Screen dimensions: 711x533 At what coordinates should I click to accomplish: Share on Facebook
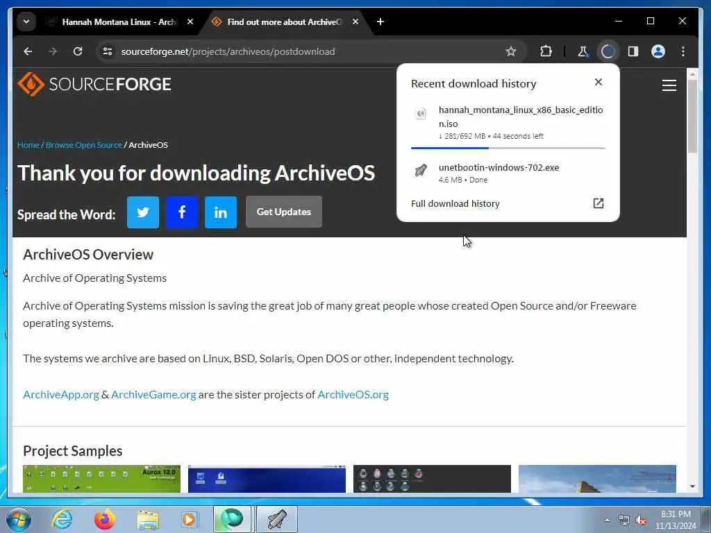182,212
